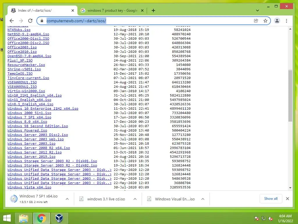This screenshot has height=224, width=298.
Task: Click the Action Center flag tray icon
Action: pyautogui.click(x=257, y=218)
